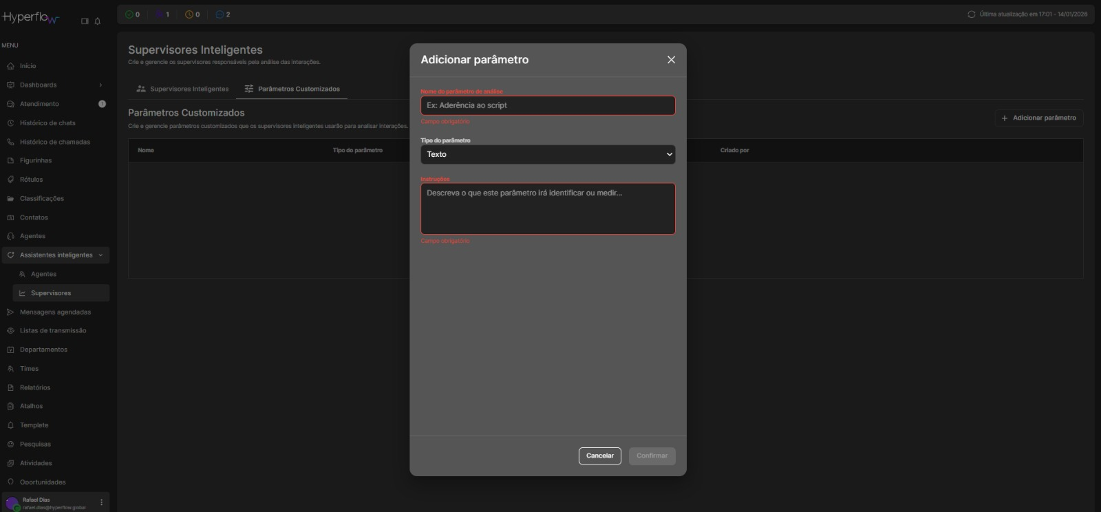Switch to Supervisores Inteligentes tab

[x=182, y=89]
